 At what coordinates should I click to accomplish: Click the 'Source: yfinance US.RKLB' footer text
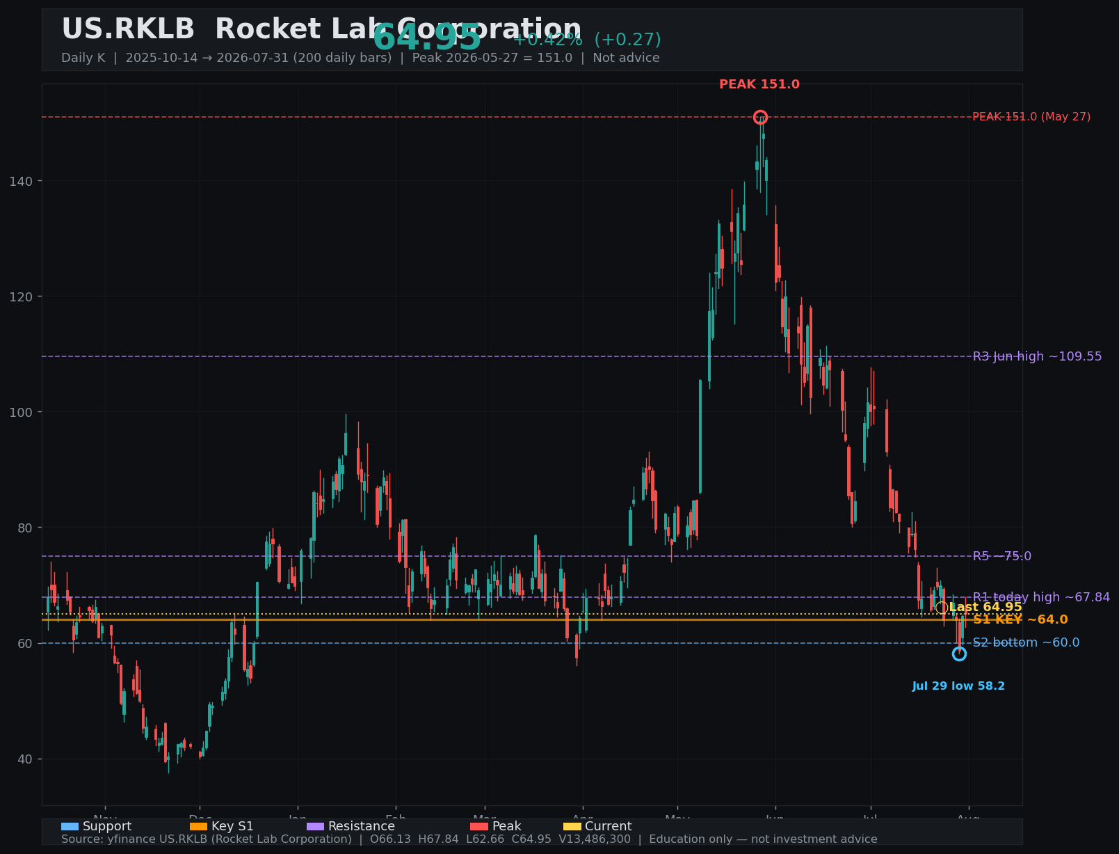[x=207, y=839]
